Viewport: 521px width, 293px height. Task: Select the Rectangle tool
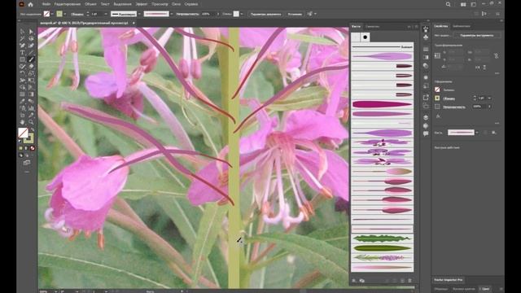coord(23,59)
